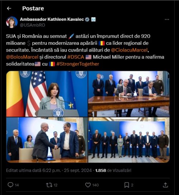Go back using the left arrow
The width and height of the screenshot is (179, 195).
[x=9, y=9]
